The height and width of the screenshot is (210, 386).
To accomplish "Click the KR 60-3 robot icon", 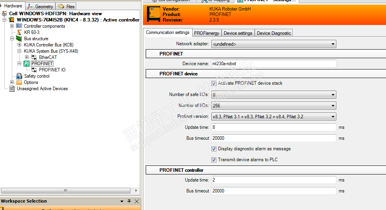I will click(x=19, y=32).
